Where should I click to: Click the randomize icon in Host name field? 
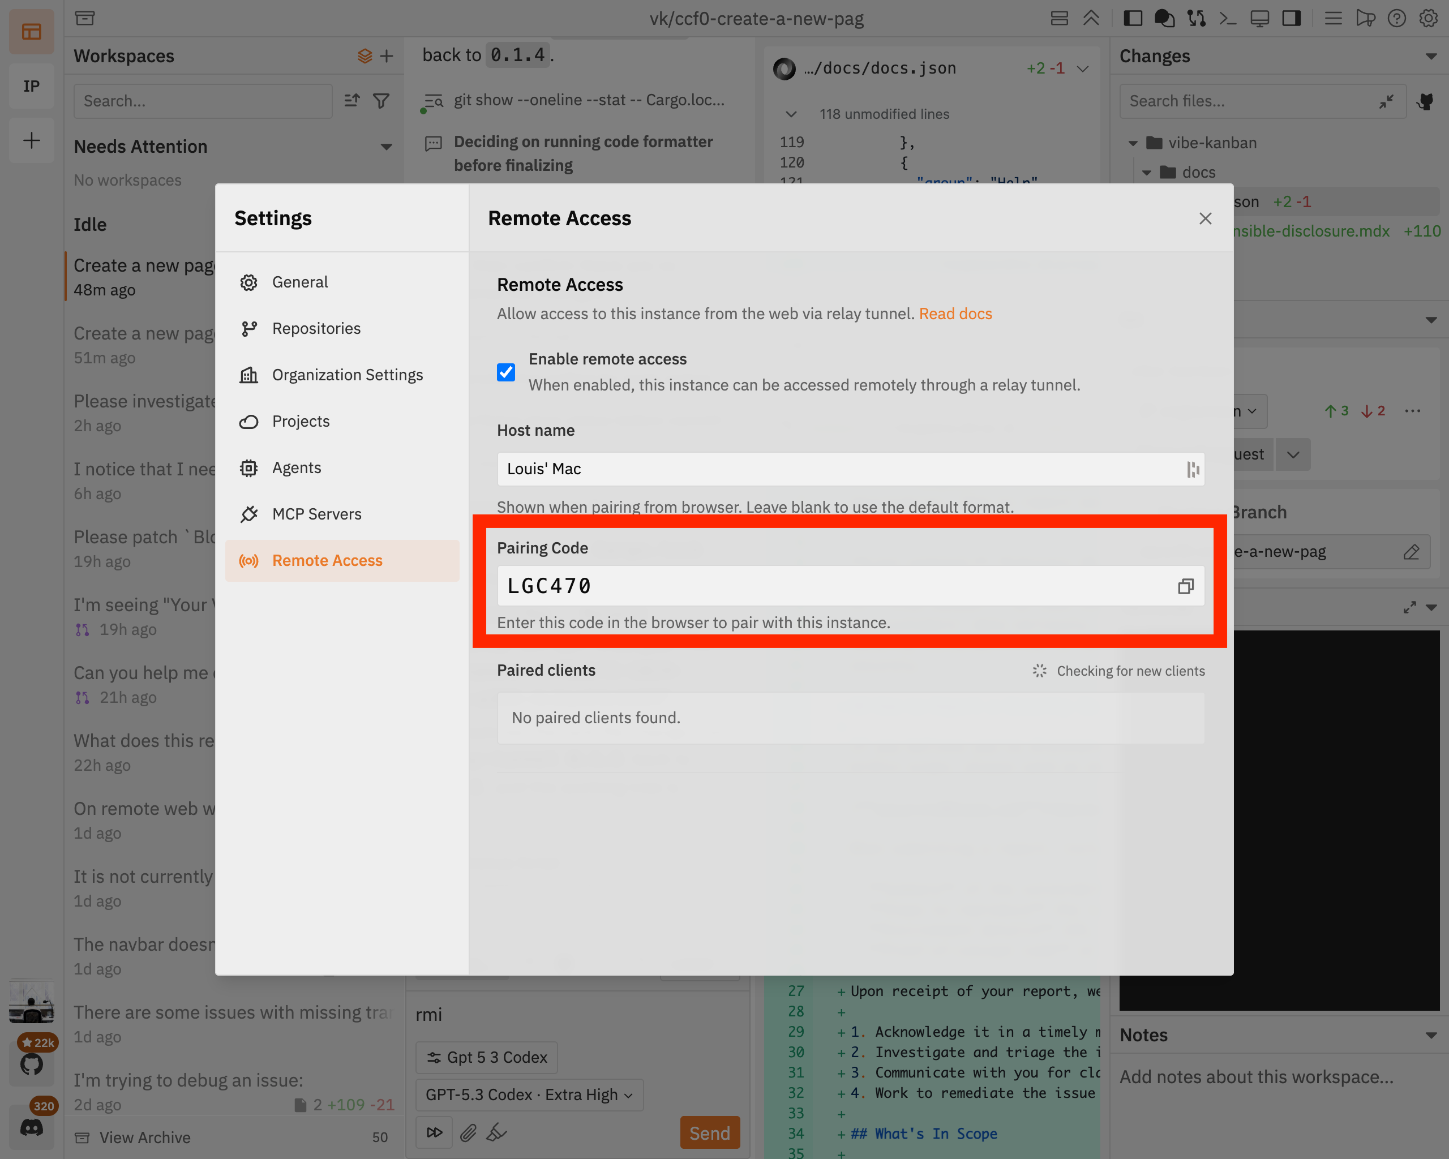click(x=1193, y=469)
